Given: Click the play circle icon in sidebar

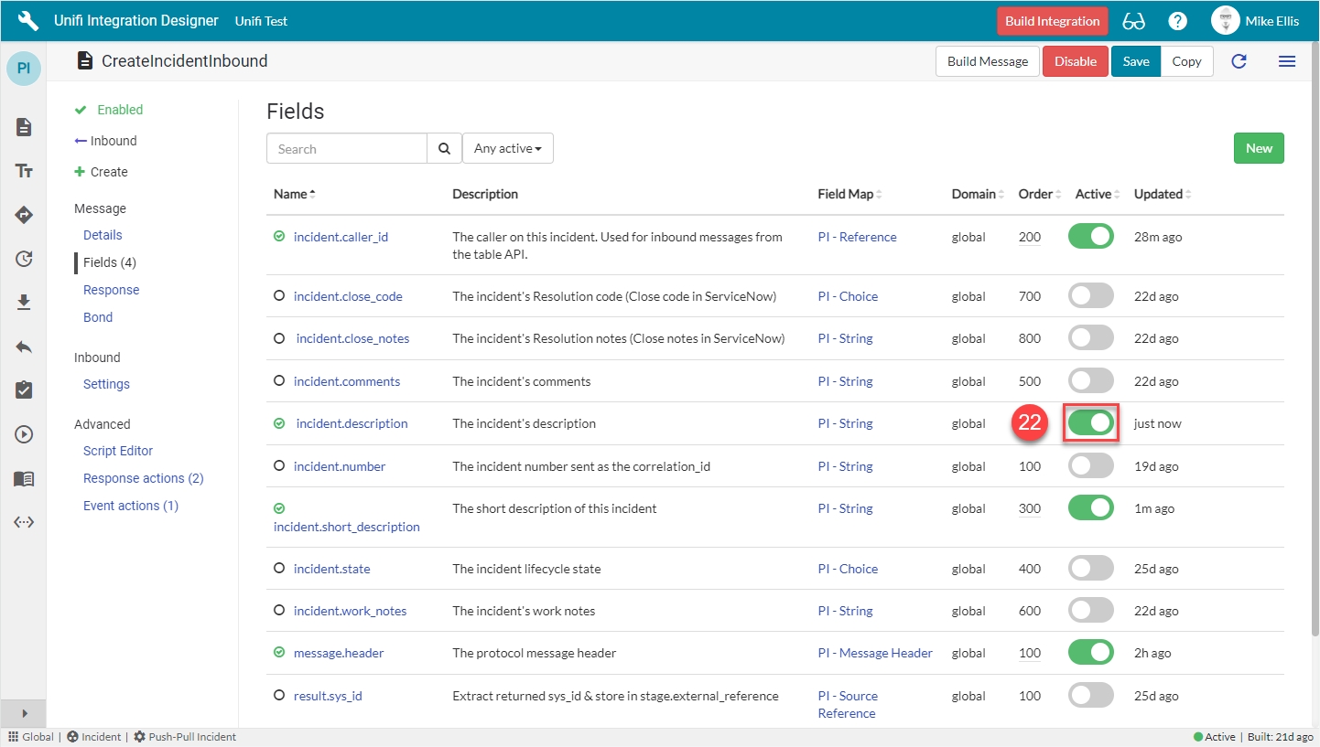Looking at the screenshot, I should [x=24, y=434].
